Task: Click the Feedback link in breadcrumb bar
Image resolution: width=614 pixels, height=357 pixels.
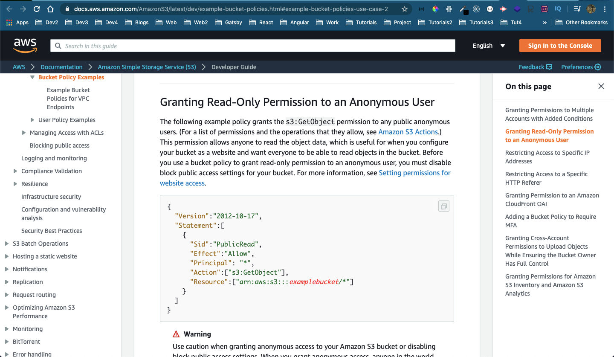Action: 535,67
